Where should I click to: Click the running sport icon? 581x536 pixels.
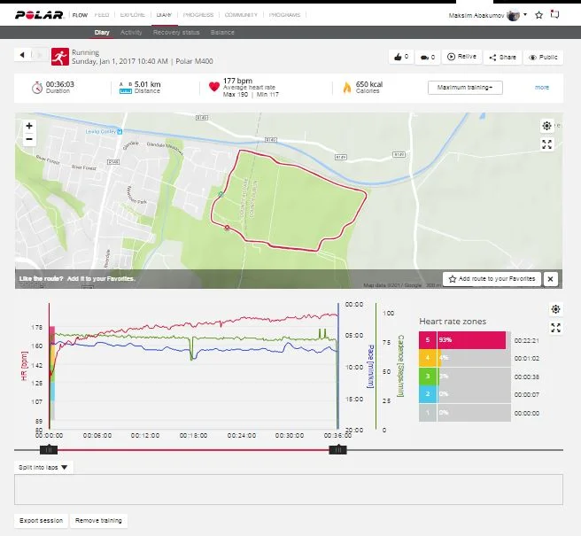60,58
